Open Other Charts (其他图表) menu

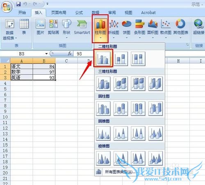pyautogui.click(x=181, y=29)
